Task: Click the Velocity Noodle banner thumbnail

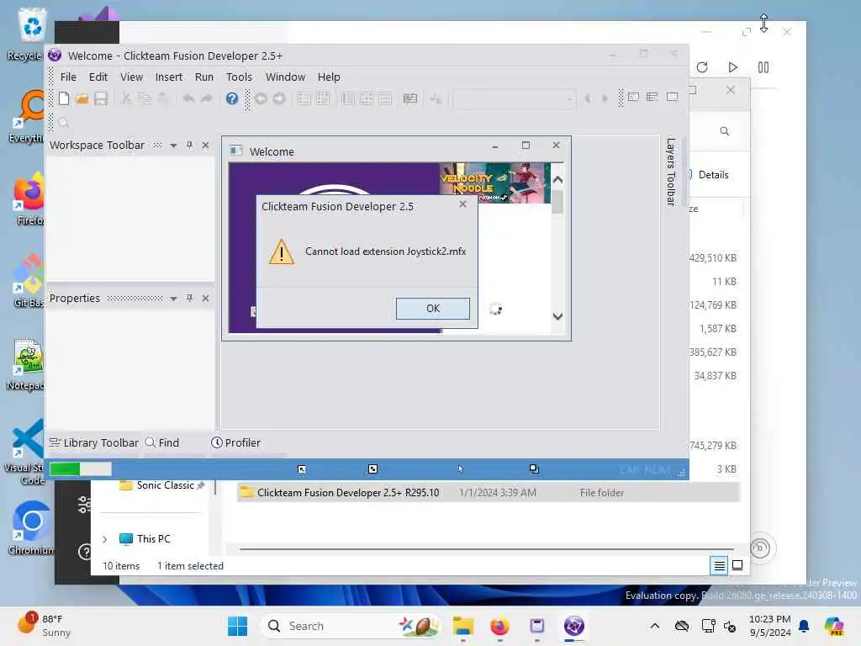Action: pos(494,183)
